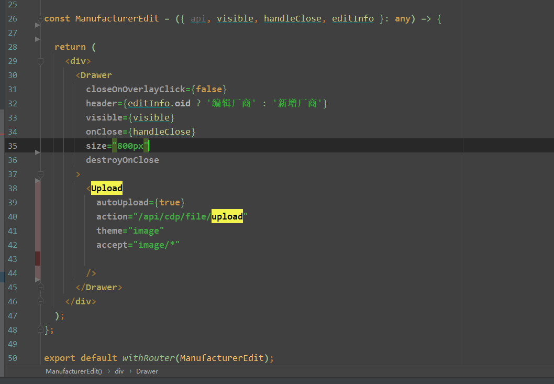Click the closeOnOverlayClick attribute
Viewport: 554px width, 384px height.
136,89
